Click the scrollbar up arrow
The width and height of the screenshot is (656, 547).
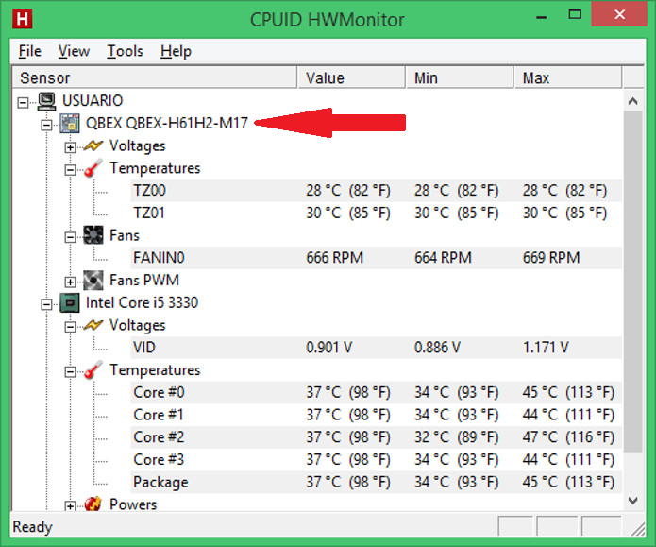point(633,101)
